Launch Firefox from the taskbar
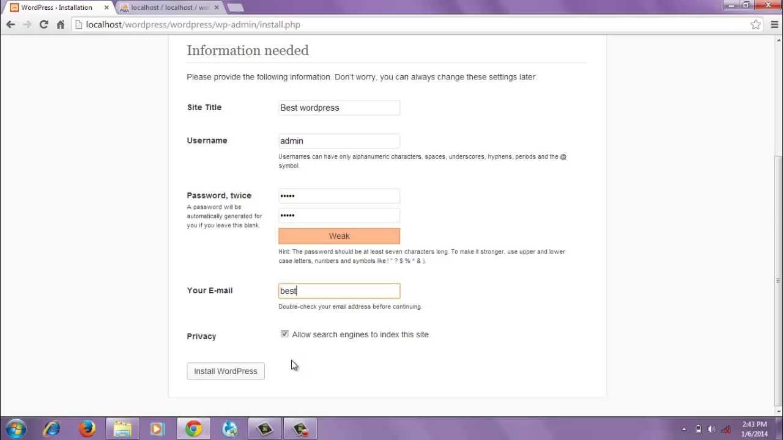 87,429
